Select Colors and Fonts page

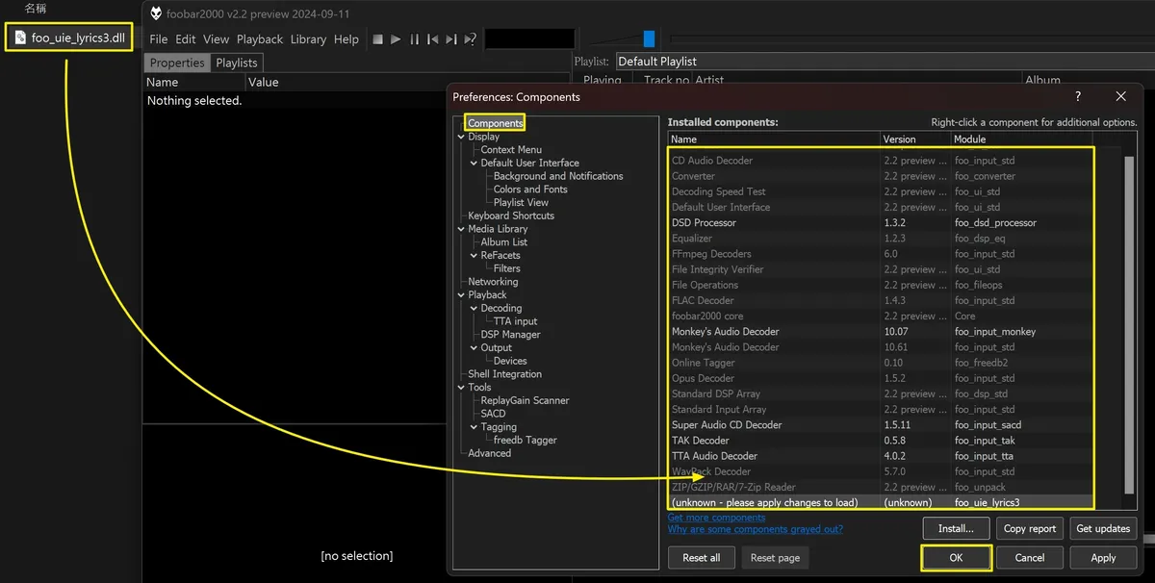pos(530,190)
